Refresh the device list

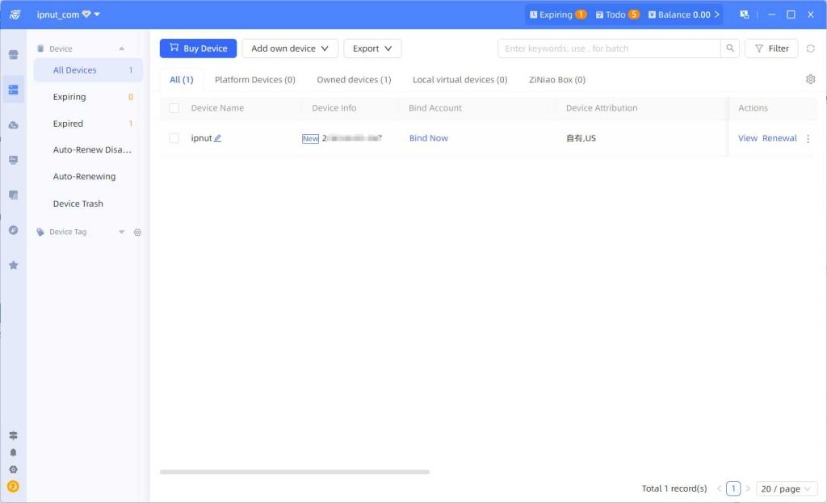point(810,48)
